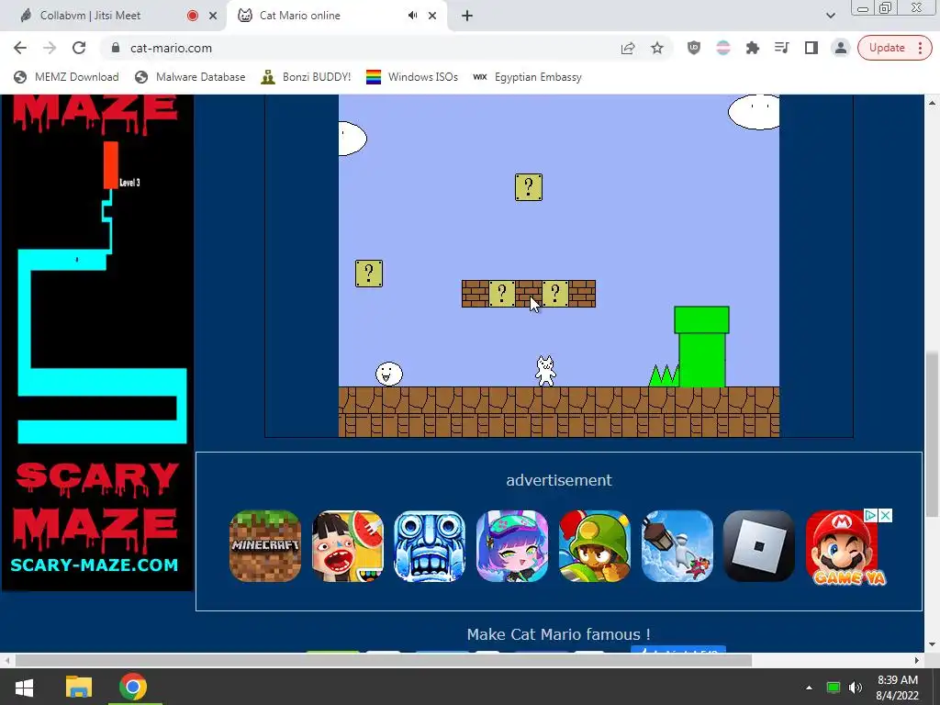Click the white cat character
Screen dimensions: 940x705
click(545, 371)
